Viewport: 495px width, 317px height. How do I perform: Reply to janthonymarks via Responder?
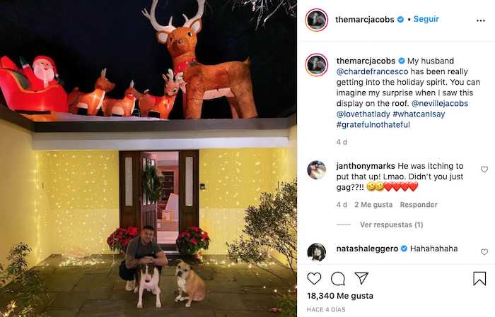pos(419,205)
